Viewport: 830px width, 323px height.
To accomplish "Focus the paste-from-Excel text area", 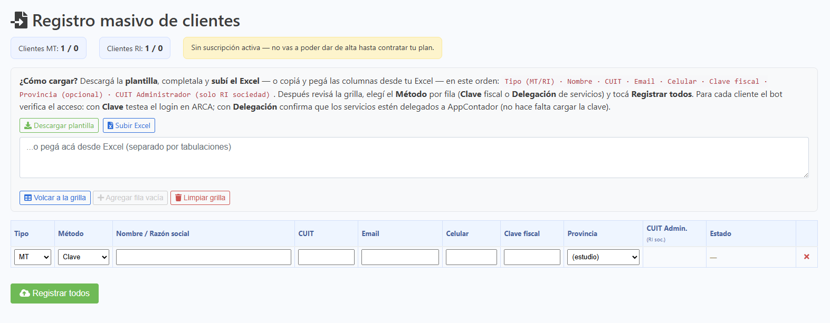I will [414, 158].
